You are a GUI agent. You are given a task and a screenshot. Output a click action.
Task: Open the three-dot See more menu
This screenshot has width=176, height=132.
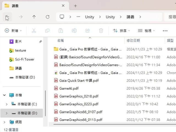point(165,31)
